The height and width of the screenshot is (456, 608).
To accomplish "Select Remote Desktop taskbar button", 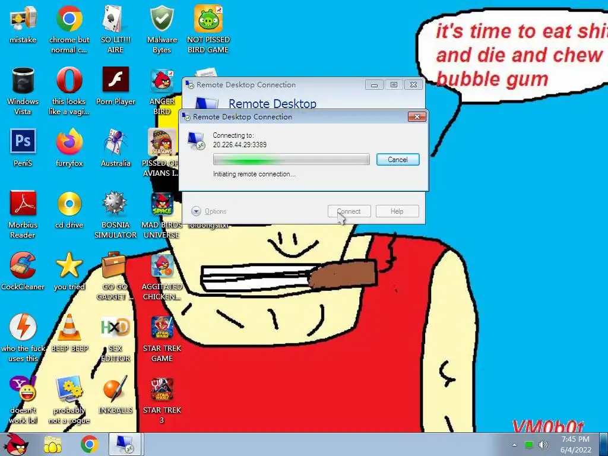I will click(x=126, y=444).
